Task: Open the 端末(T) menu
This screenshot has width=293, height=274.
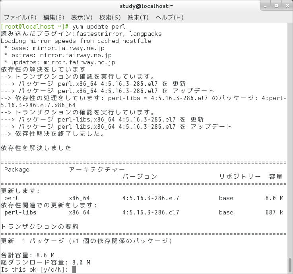Action: click(138, 17)
